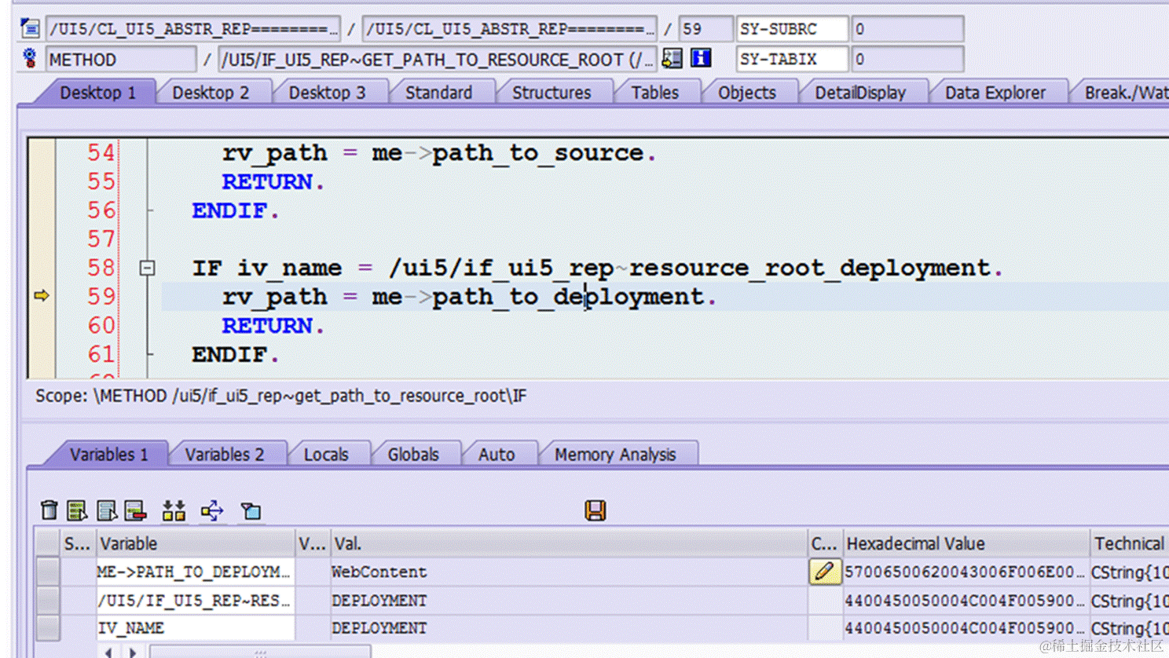Click the RETURN statement on line 60
This screenshot has height=658, width=1169.
[273, 325]
